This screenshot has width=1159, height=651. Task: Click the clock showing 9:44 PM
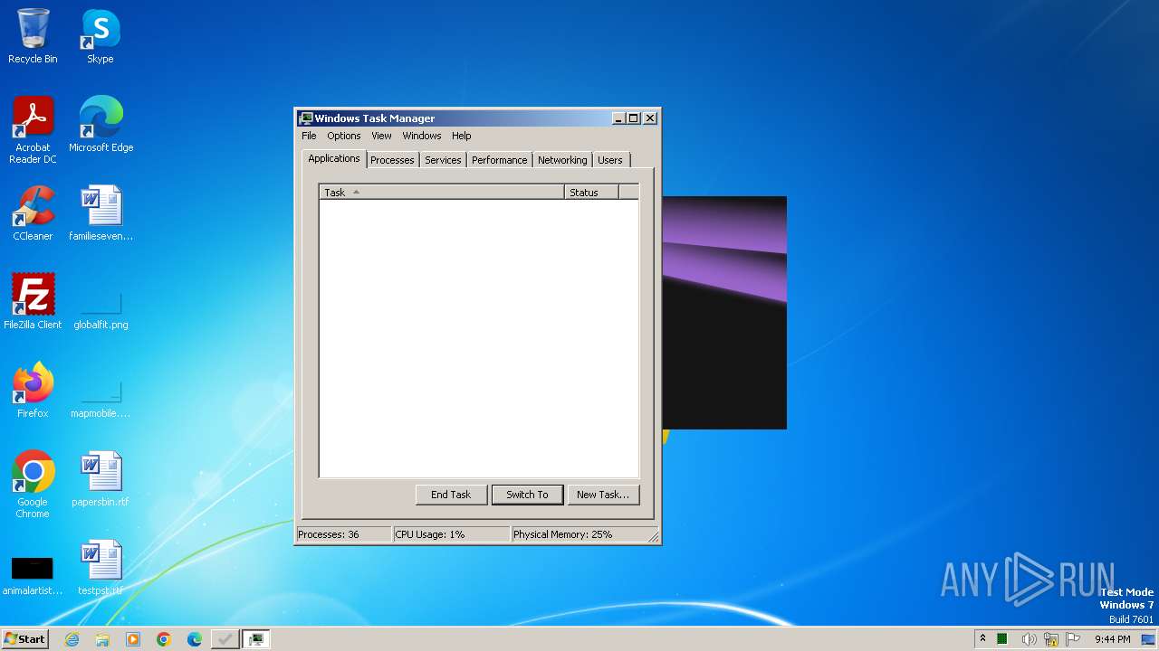pyautogui.click(x=1112, y=639)
